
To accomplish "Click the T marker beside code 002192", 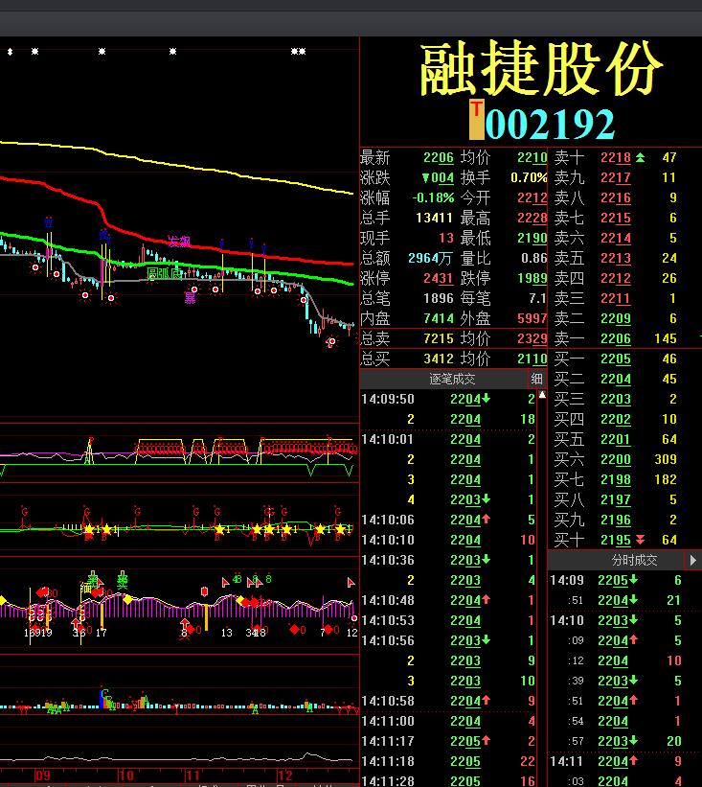I will (476, 120).
